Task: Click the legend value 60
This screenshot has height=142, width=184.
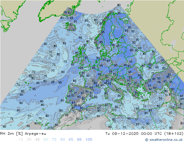Action: pyautogui.click(x=46, y=140)
